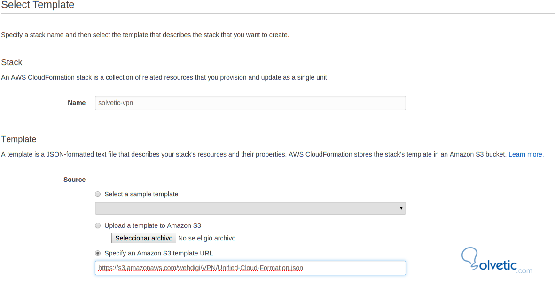
Task: Click the 'Name' field label
Action: pyautogui.click(x=77, y=103)
